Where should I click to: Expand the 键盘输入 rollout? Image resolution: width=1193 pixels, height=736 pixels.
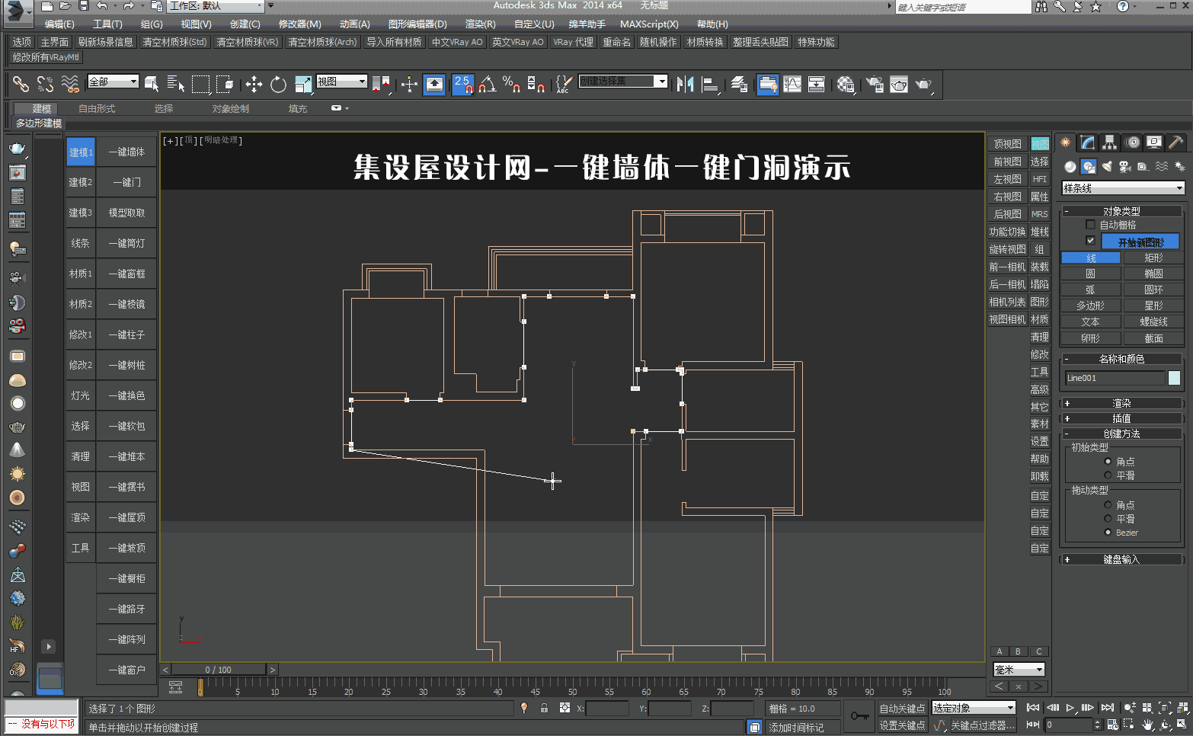[1122, 559]
